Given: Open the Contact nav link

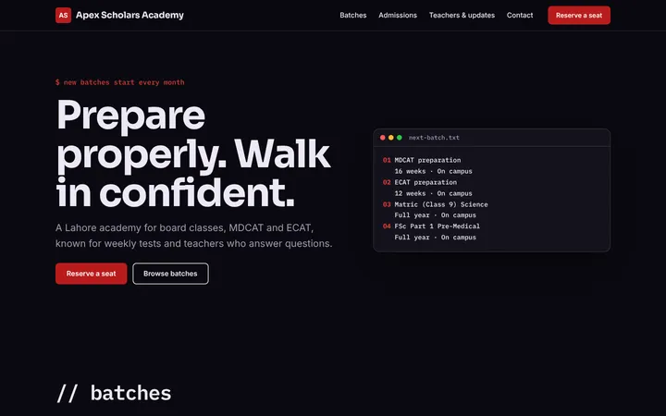Looking at the screenshot, I should [520, 16].
